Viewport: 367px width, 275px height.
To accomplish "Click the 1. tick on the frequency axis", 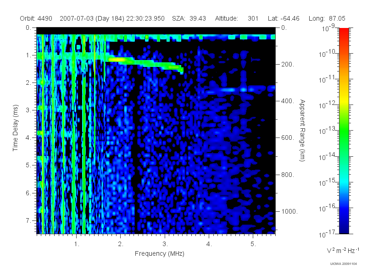I will pyautogui.click(x=77, y=244).
